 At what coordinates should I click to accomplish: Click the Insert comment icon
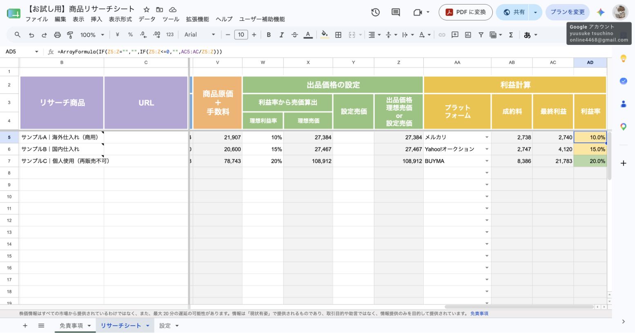point(455,35)
